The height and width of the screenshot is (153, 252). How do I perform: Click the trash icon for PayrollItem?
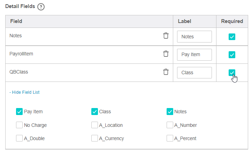tap(166, 54)
